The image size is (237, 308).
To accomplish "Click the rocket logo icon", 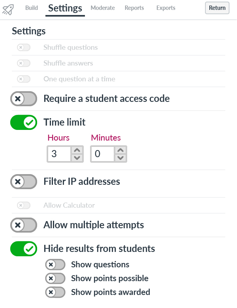I will (x=8, y=9).
